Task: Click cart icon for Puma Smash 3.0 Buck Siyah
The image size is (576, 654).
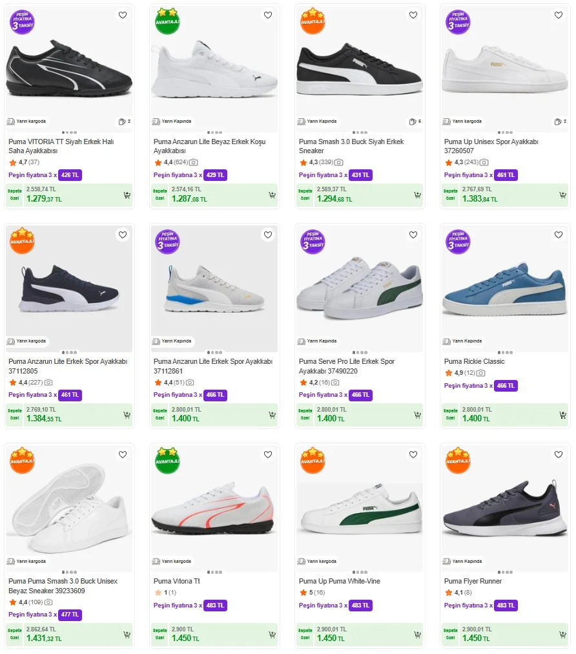Action: pos(417,195)
